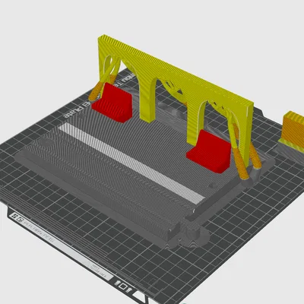The height and width of the screenshot is (304, 304).
Task: Click the orange support tip at bridge's right leg
Action: coord(241,164)
